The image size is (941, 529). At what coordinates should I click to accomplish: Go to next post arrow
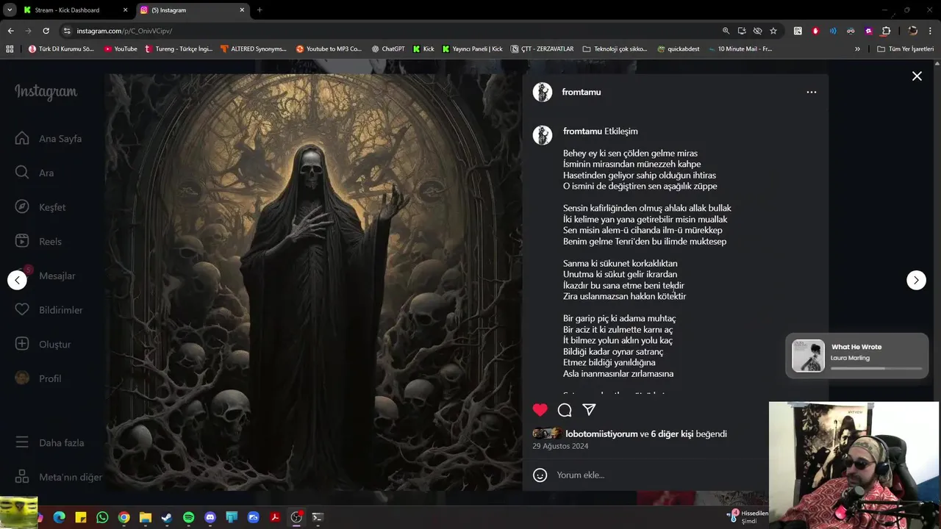point(916,280)
